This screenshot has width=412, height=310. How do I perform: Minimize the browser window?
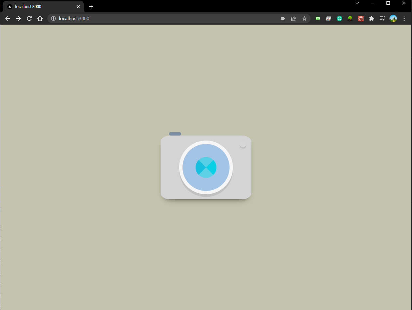[373, 3]
